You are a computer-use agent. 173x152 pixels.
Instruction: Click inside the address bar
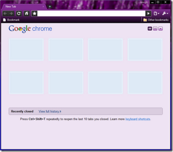(x=91, y=13)
